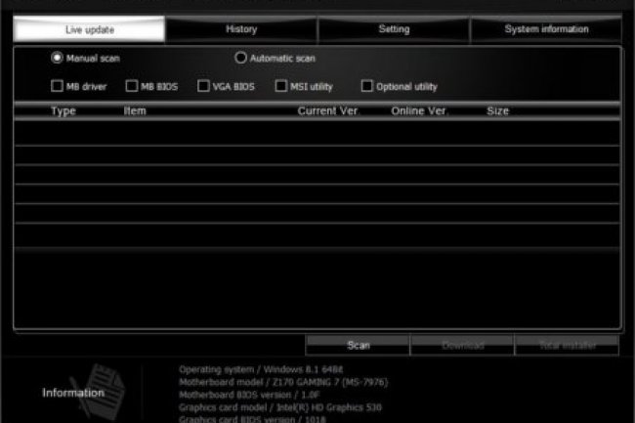The width and height of the screenshot is (635, 423).
Task: Open the Setting tab
Action: pos(394,29)
